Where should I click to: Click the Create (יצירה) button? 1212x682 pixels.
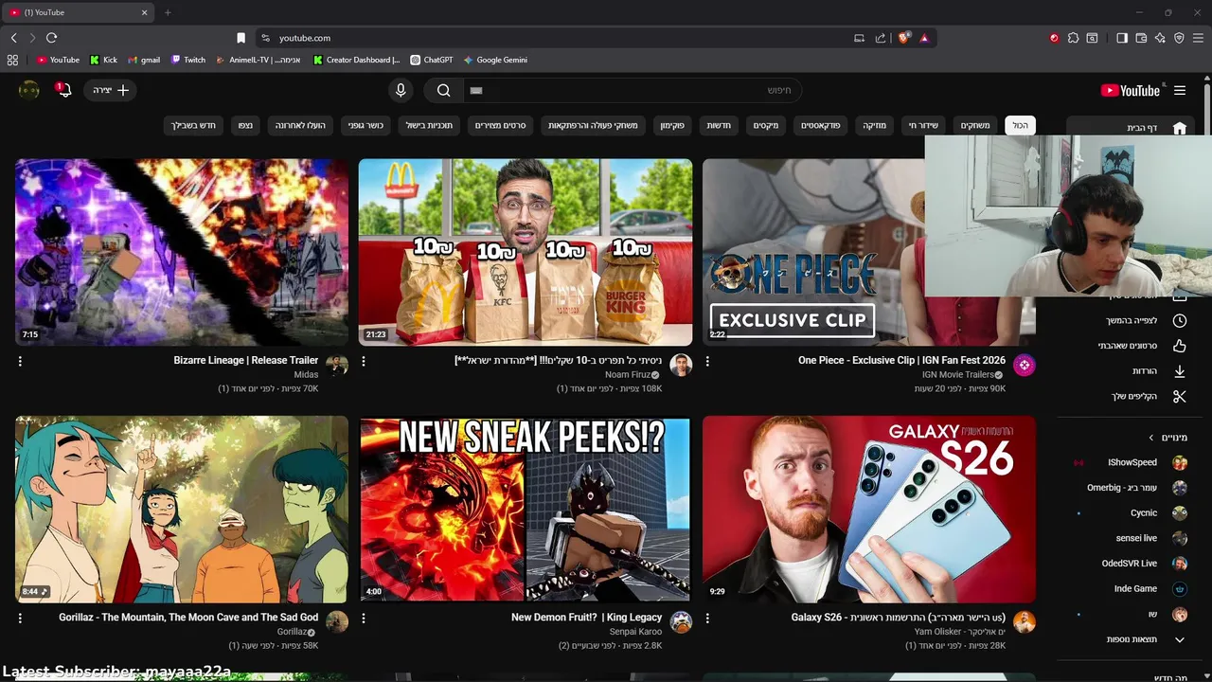(111, 90)
